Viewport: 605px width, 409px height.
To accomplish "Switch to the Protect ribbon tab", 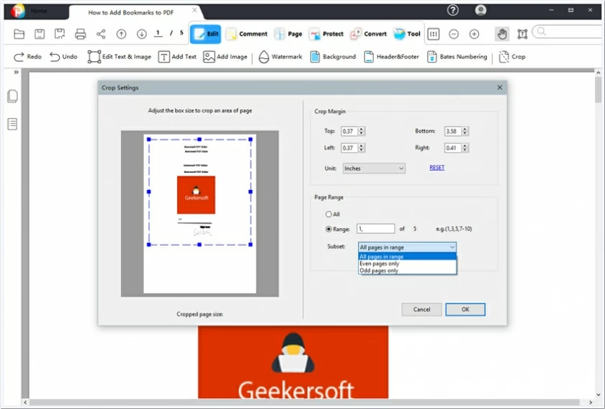I will coord(326,34).
